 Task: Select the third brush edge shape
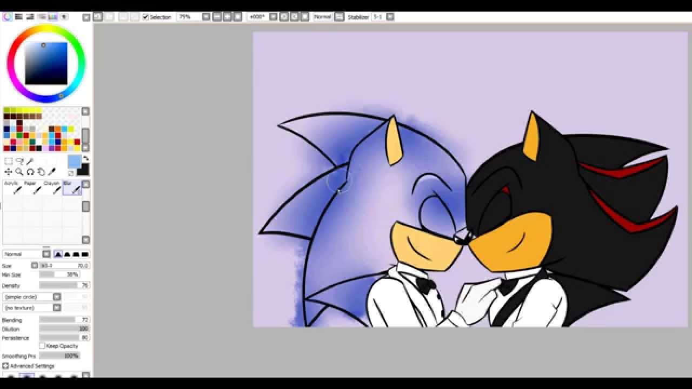tap(76, 254)
